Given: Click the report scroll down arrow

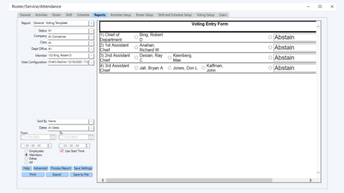Looking at the screenshot, I should 318,172.
